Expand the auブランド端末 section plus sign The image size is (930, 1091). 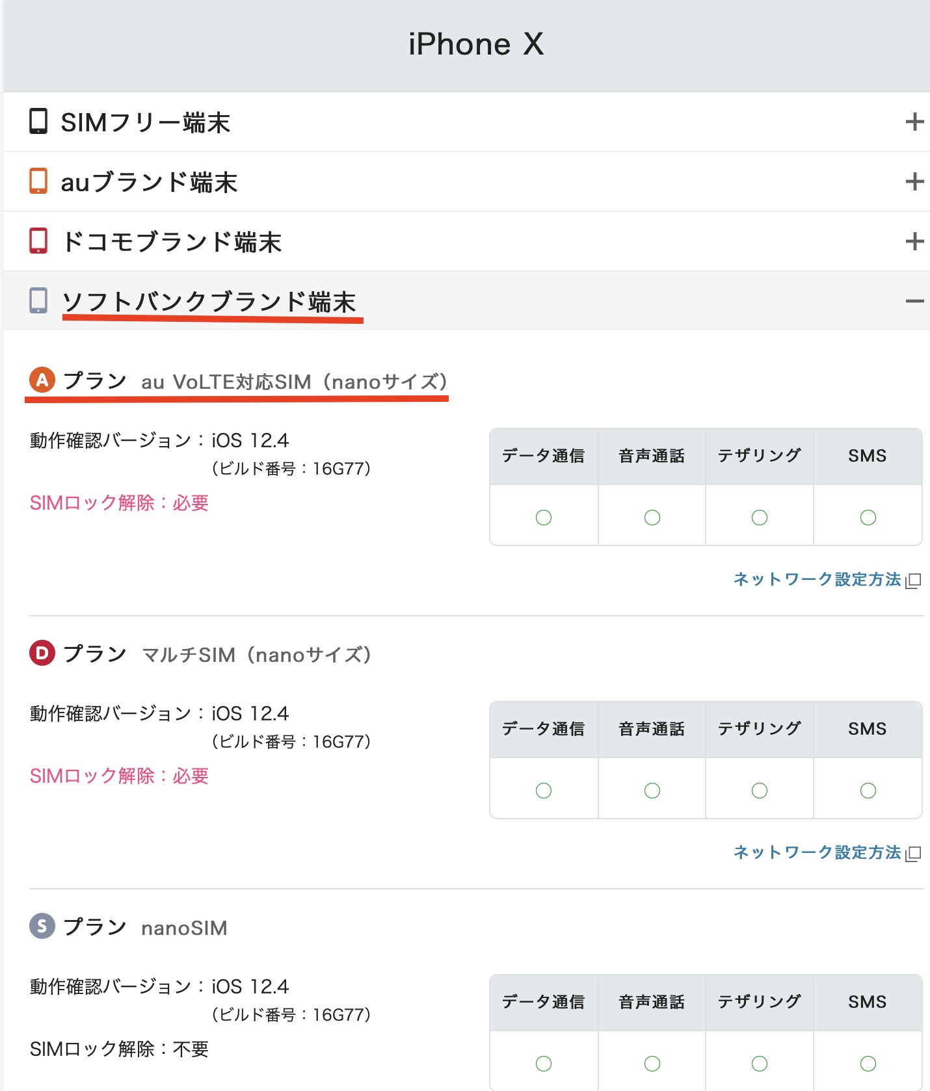(x=914, y=181)
